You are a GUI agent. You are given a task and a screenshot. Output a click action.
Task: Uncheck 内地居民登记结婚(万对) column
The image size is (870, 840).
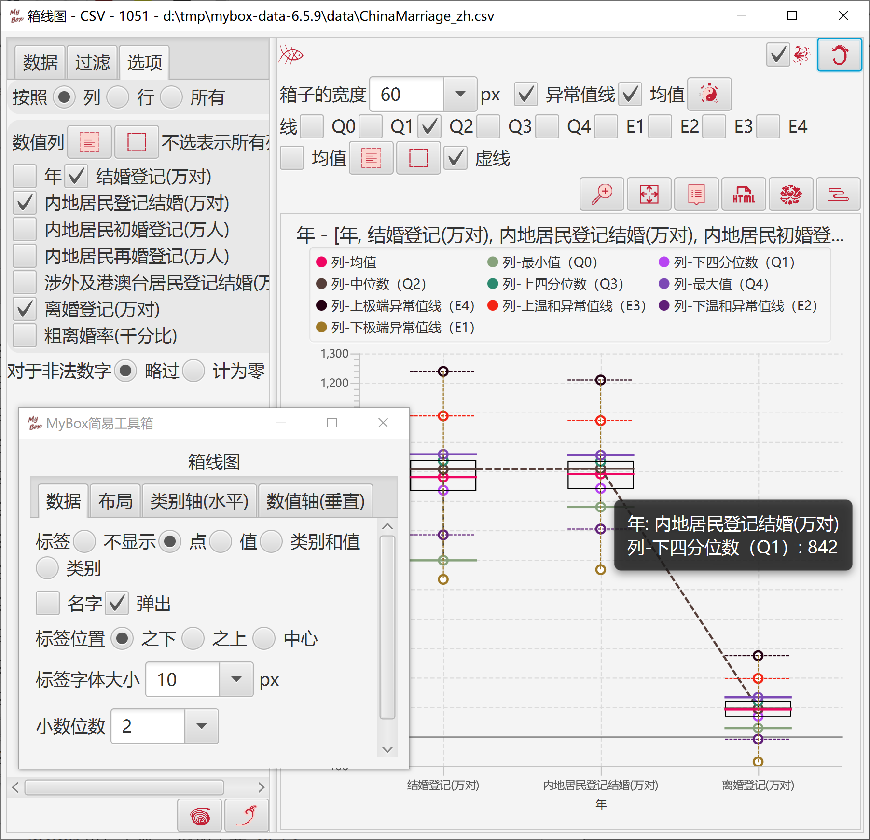coord(25,203)
